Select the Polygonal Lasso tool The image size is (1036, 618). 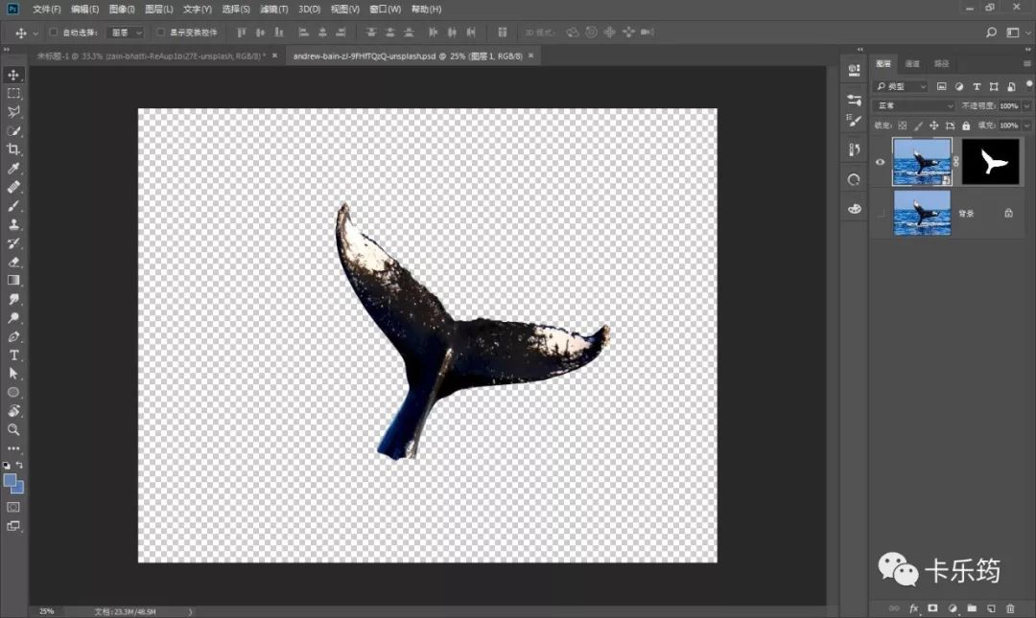(x=13, y=111)
